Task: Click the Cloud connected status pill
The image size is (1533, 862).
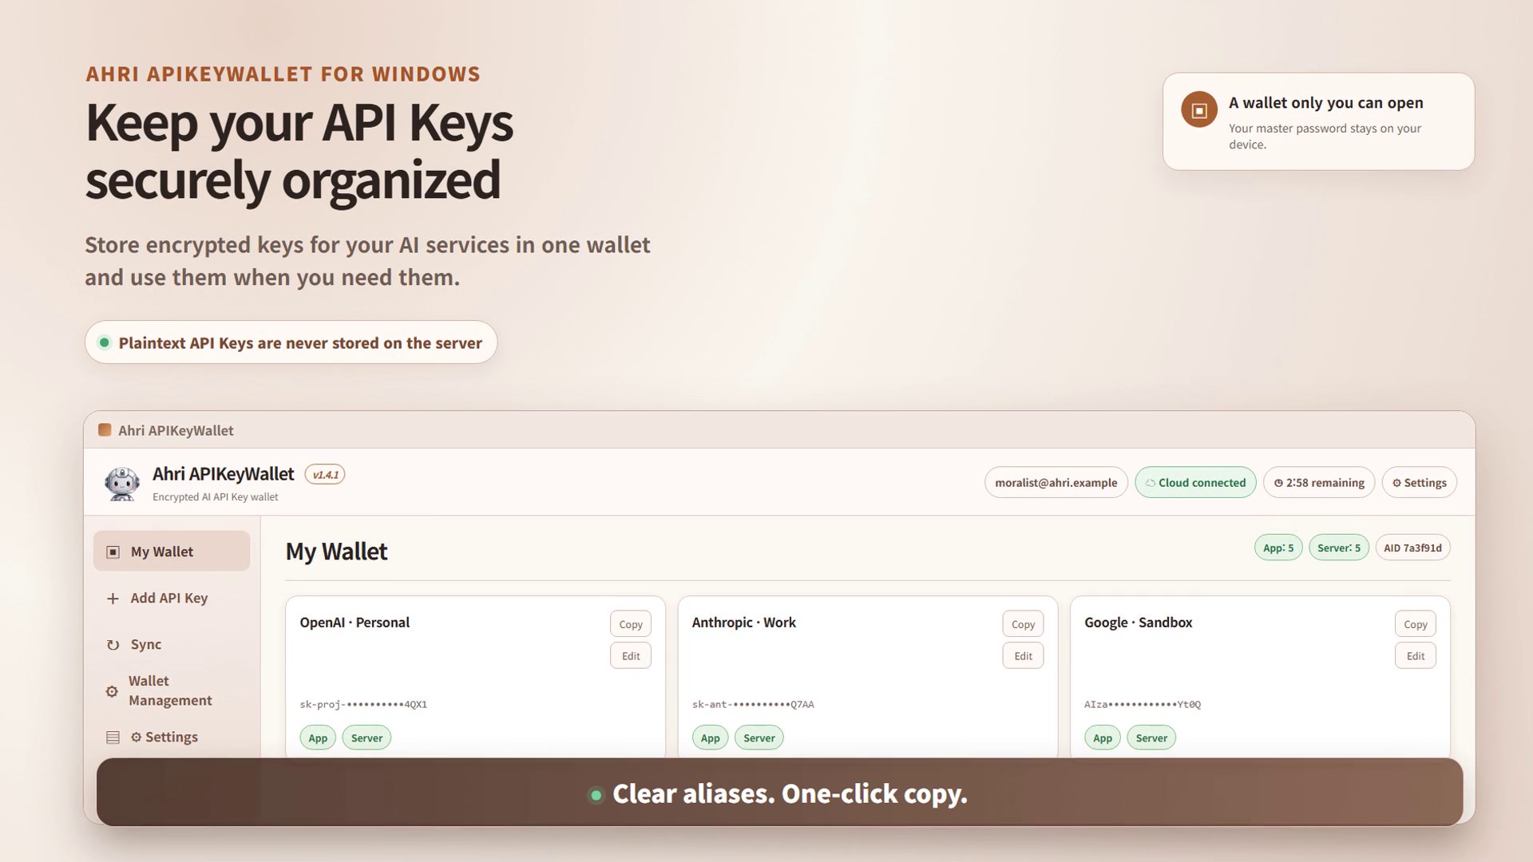Action: pos(1195,482)
